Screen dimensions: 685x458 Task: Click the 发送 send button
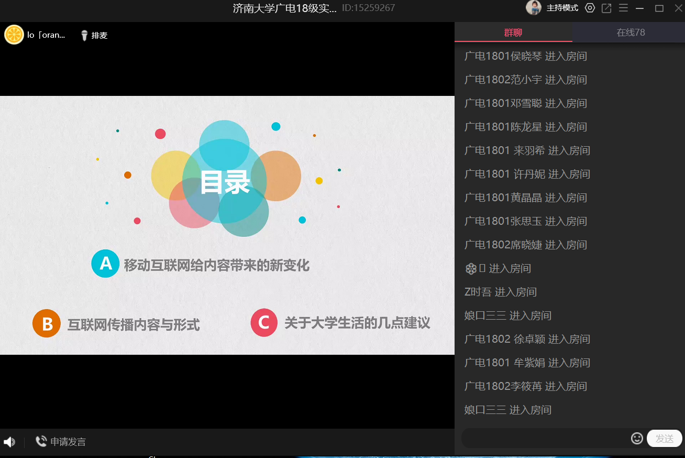pyautogui.click(x=664, y=438)
